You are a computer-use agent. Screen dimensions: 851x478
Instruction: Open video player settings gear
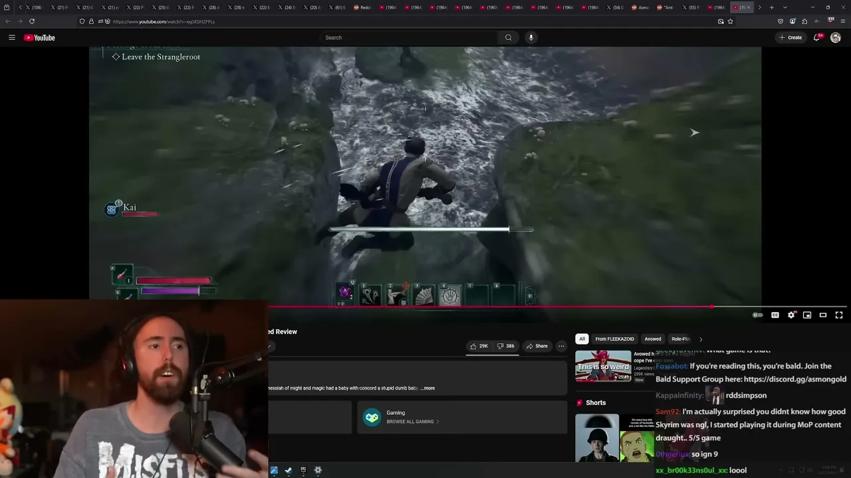791,315
